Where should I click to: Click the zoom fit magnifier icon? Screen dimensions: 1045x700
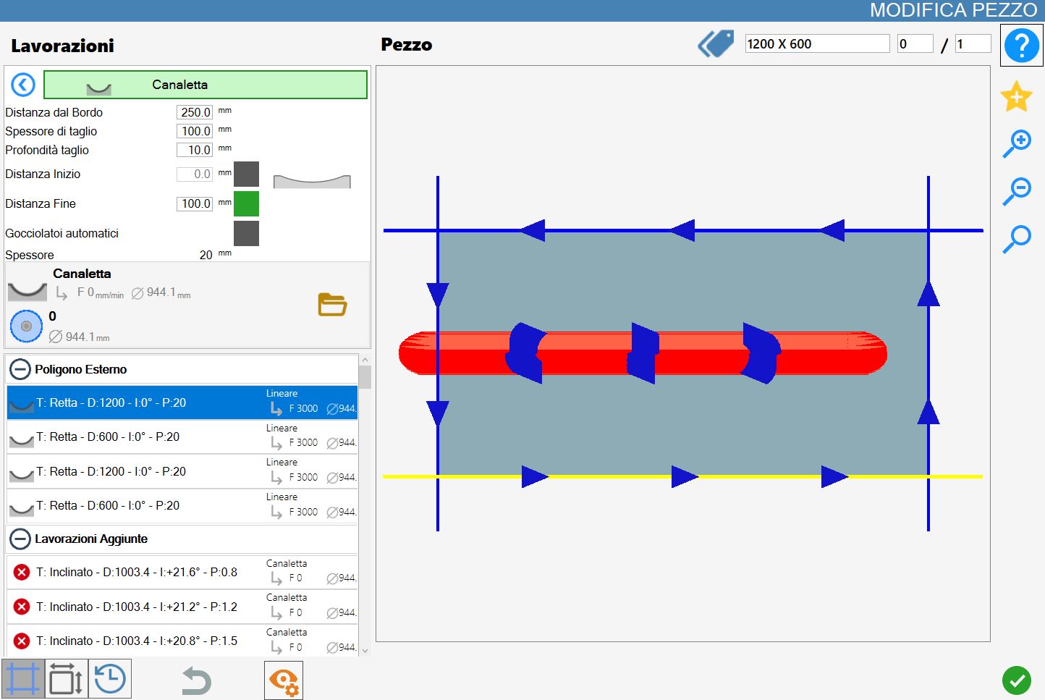1017,239
